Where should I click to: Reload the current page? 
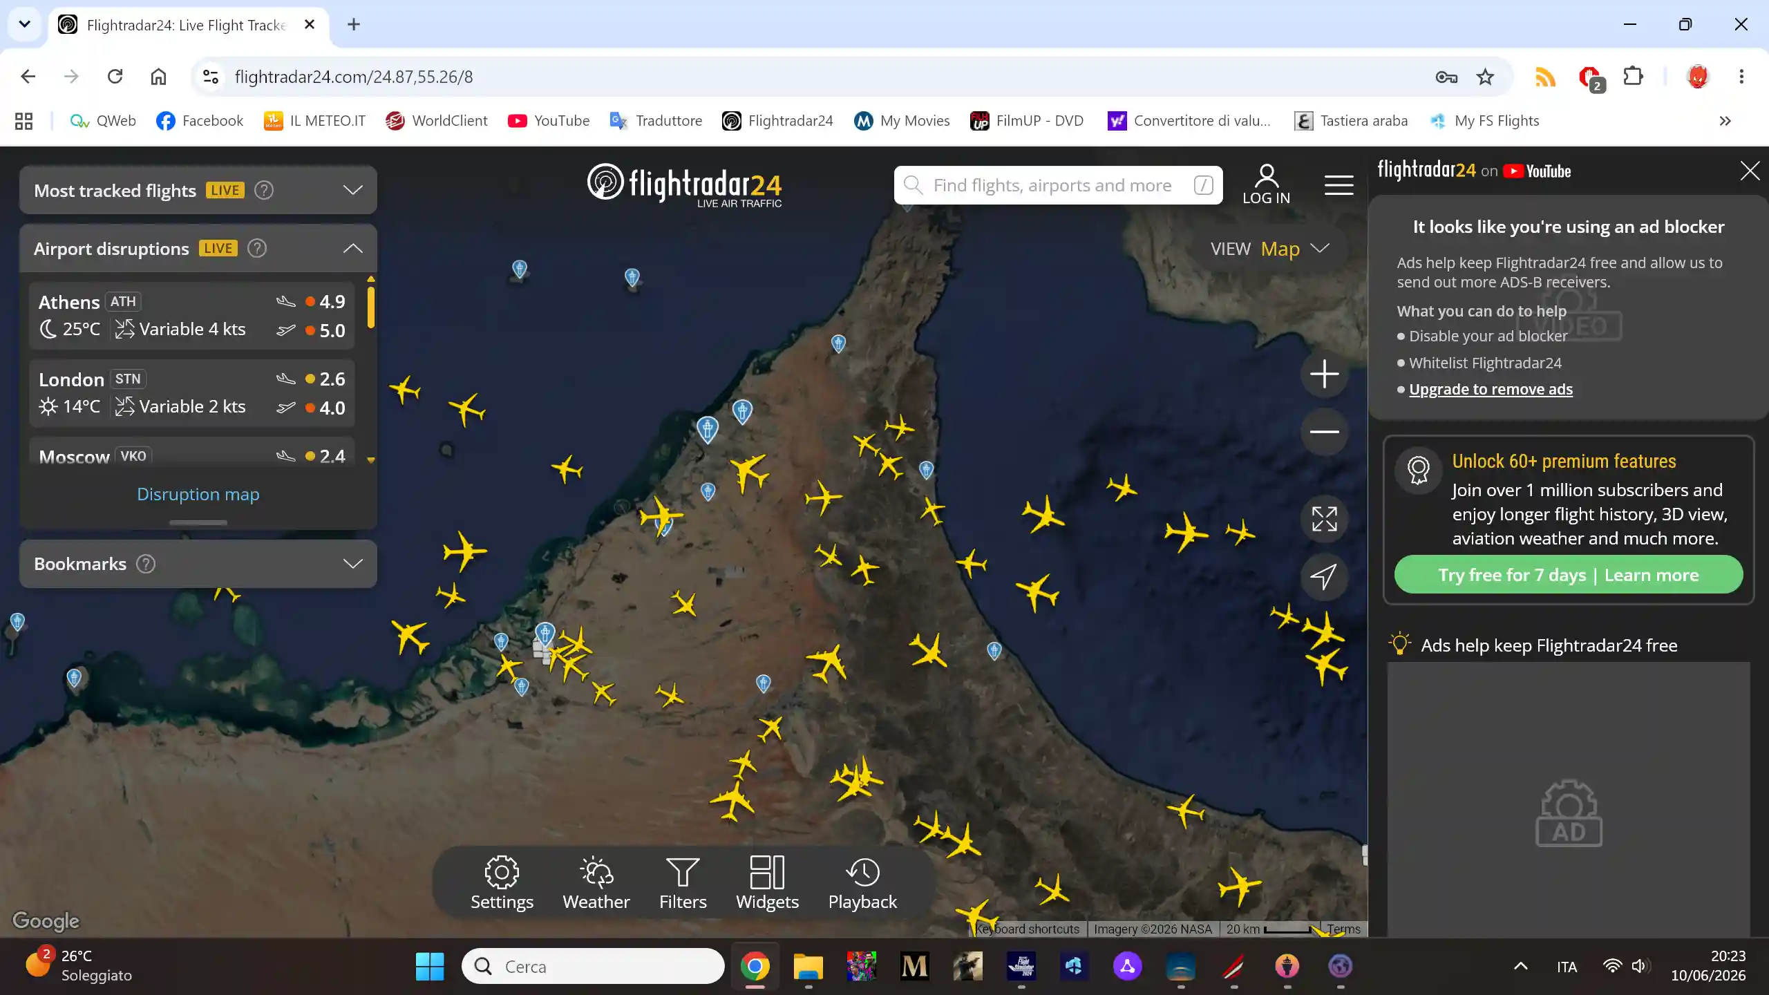[115, 77]
